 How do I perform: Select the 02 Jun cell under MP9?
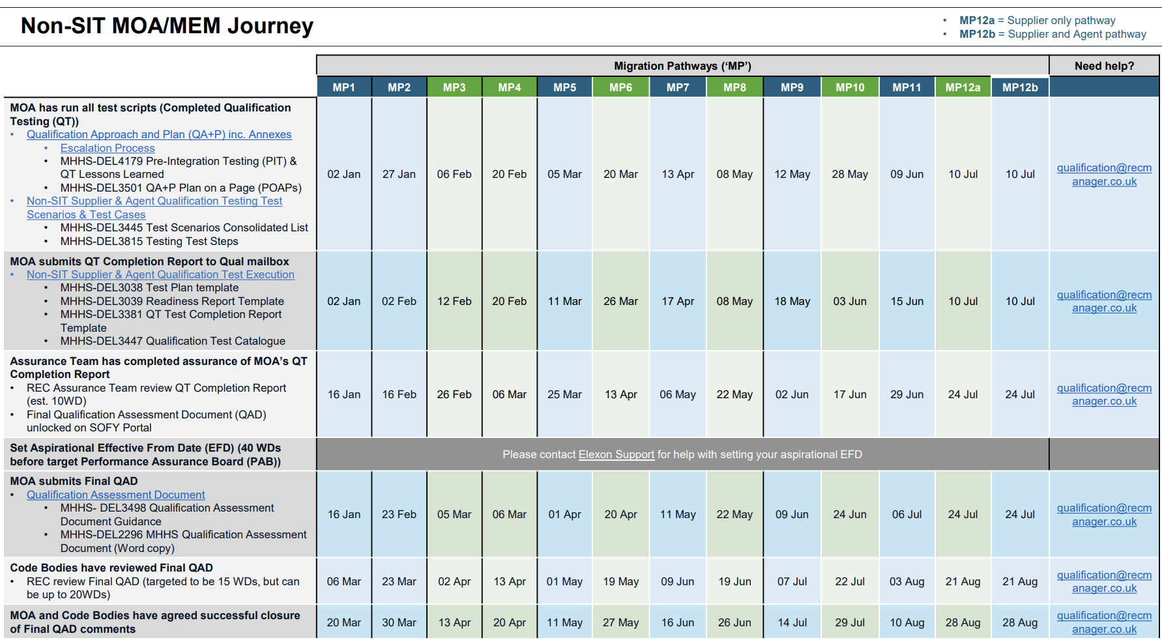(792, 394)
